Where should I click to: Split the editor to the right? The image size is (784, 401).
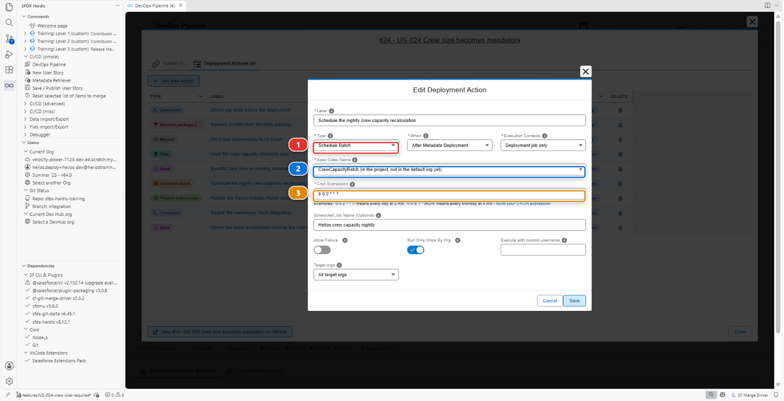[x=767, y=5]
